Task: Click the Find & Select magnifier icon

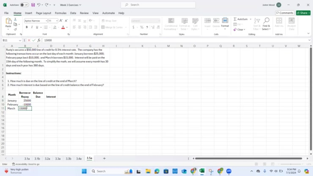Action: tap(266, 23)
